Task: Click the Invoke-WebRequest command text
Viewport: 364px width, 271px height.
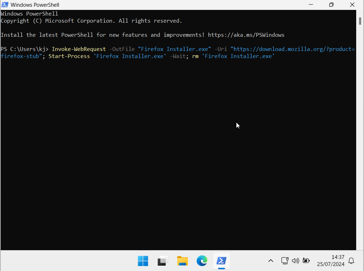Action: [79, 49]
